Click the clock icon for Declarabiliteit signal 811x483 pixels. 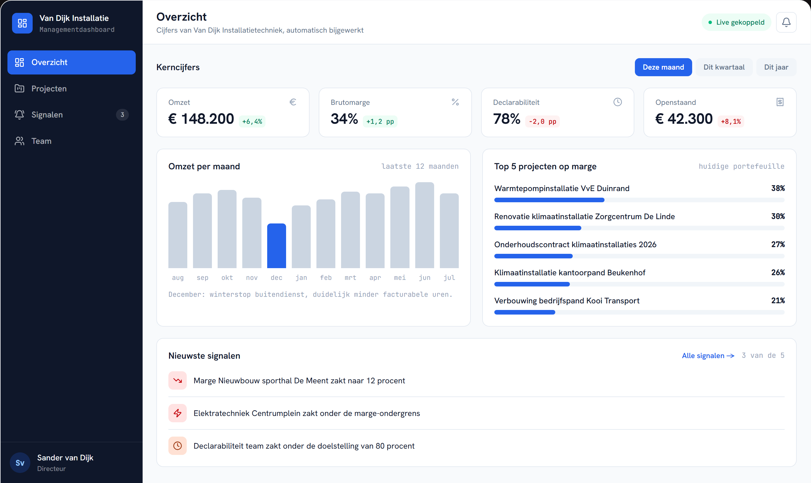tap(177, 445)
